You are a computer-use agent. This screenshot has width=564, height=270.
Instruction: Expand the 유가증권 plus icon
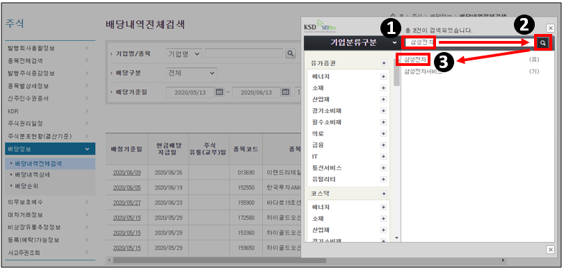tap(384, 63)
